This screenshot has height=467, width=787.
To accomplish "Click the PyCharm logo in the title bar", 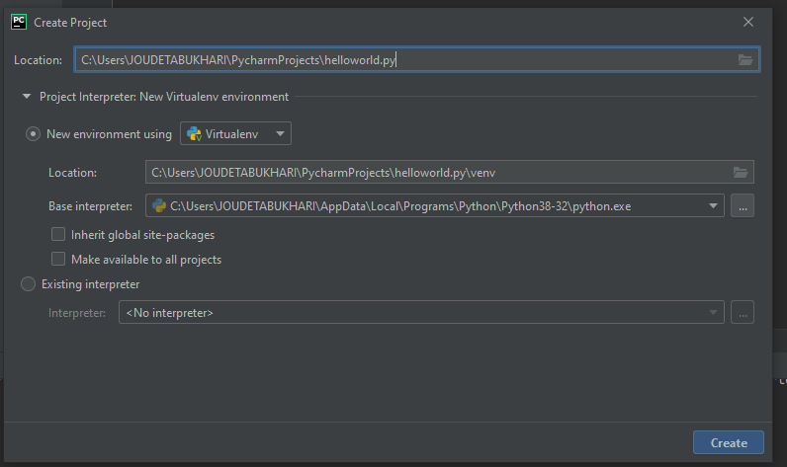I will click(19, 22).
